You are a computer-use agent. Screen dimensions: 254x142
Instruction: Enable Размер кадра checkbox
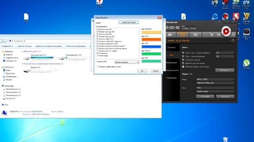click(97, 56)
